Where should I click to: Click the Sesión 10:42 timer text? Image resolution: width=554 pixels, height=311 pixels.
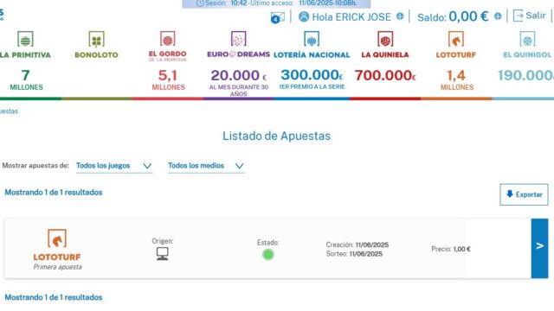click(x=226, y=3)
